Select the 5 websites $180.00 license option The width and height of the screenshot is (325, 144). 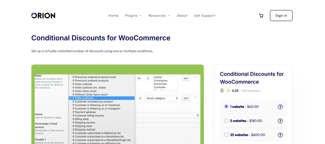[226, 121]
